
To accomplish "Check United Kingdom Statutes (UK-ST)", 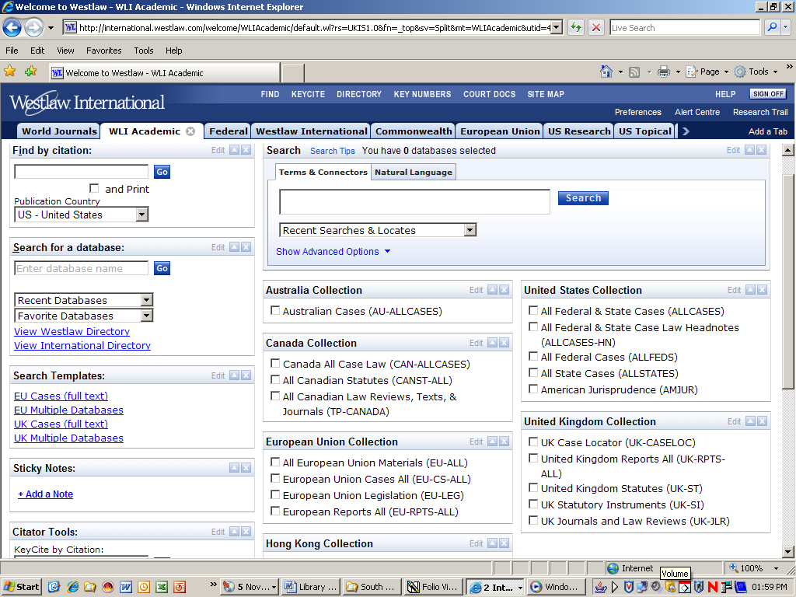I will 533,488.
